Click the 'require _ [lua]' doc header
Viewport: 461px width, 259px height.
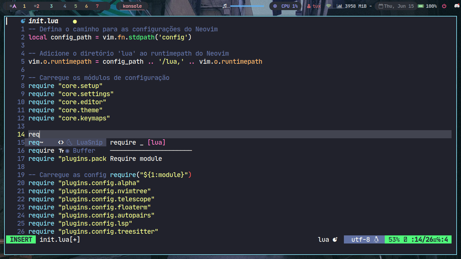tap(138, 142)
